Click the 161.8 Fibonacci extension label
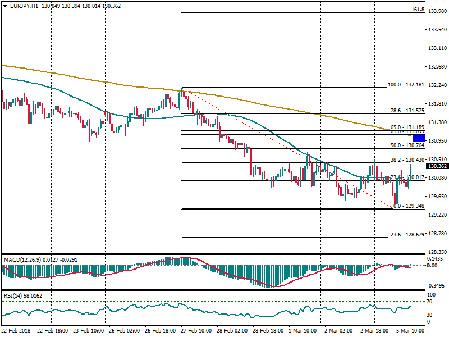 coord(417,10)
